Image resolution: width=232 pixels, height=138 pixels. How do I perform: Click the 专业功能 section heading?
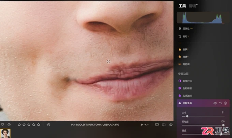point(183,73)
